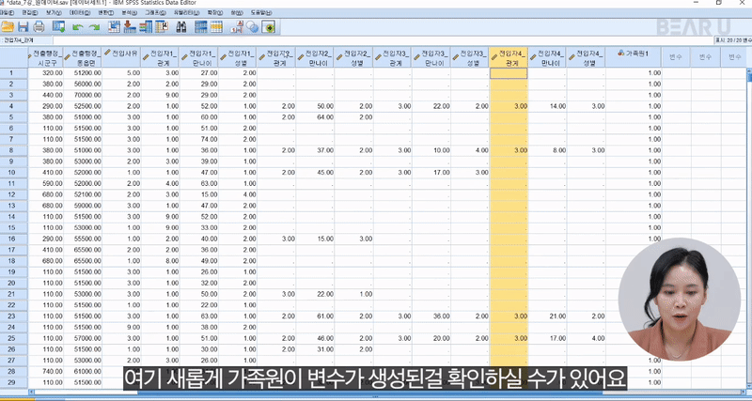Click cell 14.00 in row 4
The width and height of the screenshot is (752, 401).
pos(547,106)
